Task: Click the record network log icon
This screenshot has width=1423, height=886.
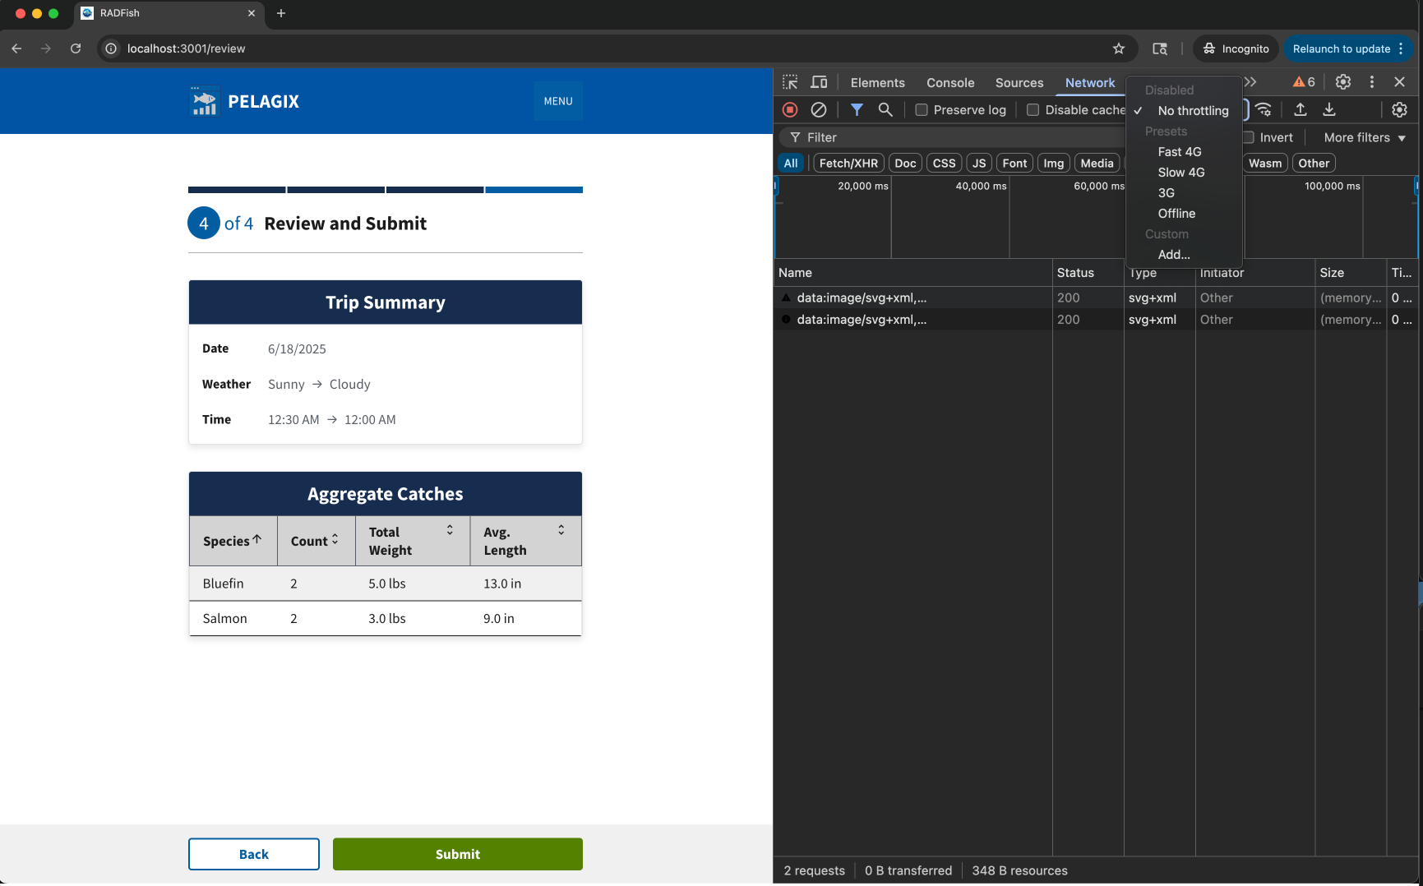Action: point(790,109)
